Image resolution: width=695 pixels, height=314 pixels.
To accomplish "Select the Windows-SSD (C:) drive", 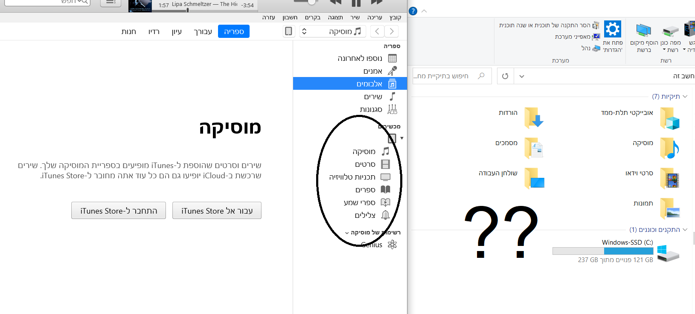I will pyautogui.click(x=616, y=251).
